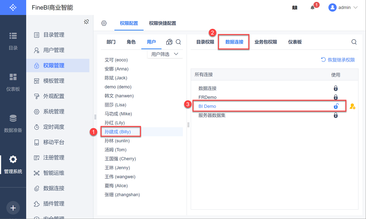Click the yellow user permission icon
The width and height of the screenshot is (366, 219).
tap(352, 106)
